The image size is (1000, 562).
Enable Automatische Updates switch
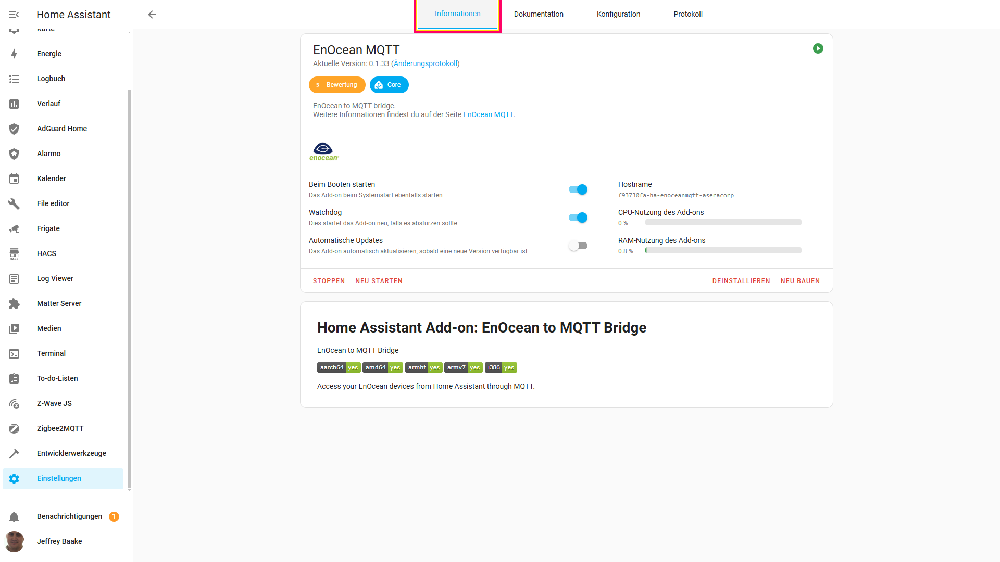click(x=578, y=246)
